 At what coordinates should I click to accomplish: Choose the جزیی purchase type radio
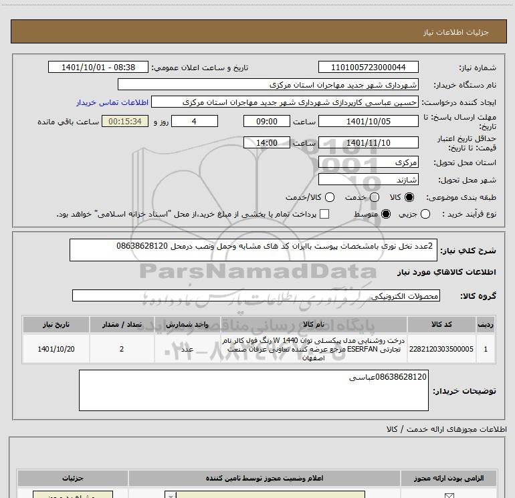425,214
